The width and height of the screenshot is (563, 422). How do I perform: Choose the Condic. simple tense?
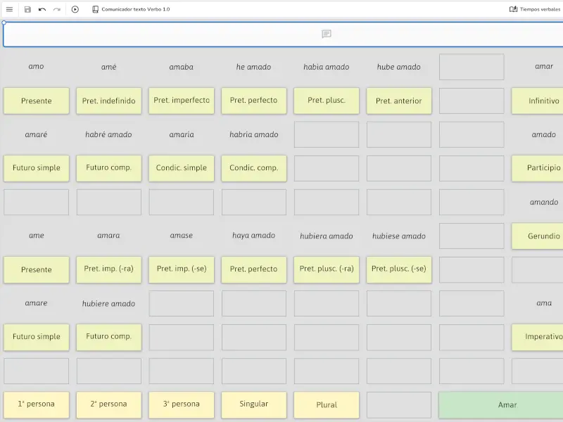click(x=182, y=168)
